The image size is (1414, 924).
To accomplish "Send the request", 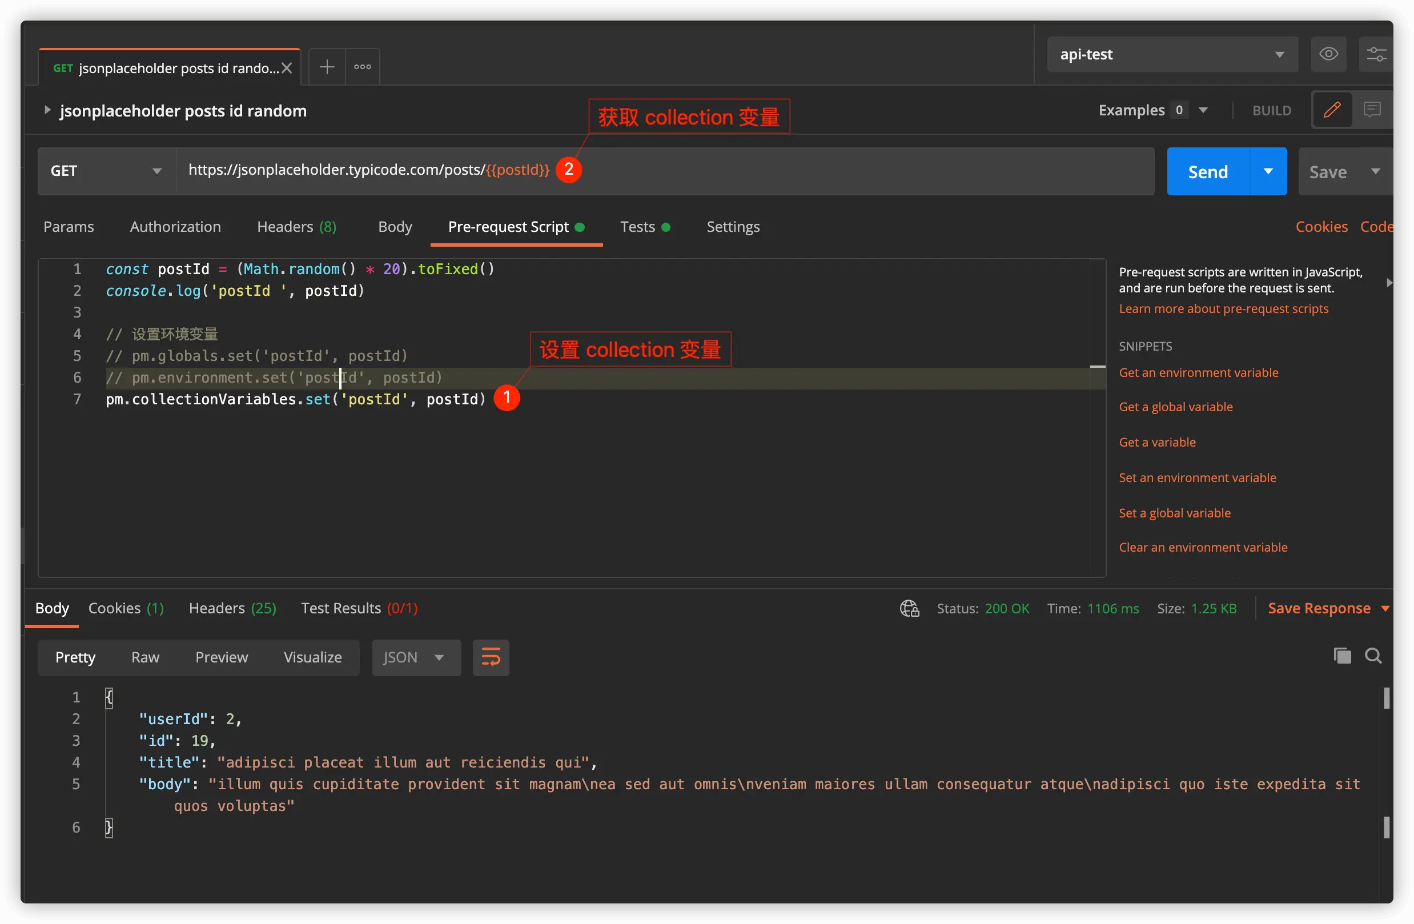I will (x=1208, y=172).
